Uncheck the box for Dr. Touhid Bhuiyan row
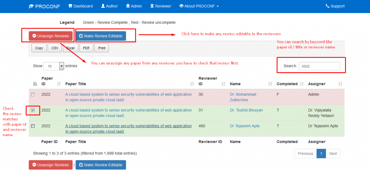 33,110
